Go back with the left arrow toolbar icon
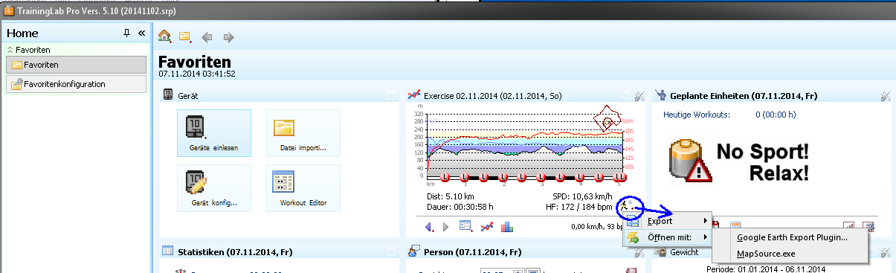This screenshot has height=273, width=896. (207, 36)
